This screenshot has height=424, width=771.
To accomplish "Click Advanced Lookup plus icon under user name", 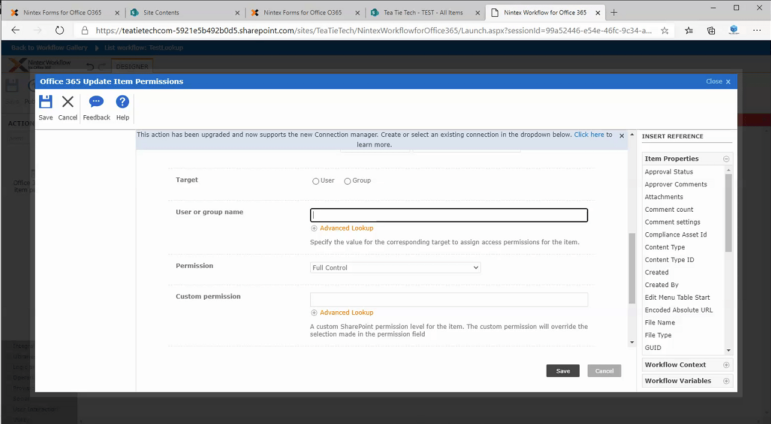I will tap(314, 228).
